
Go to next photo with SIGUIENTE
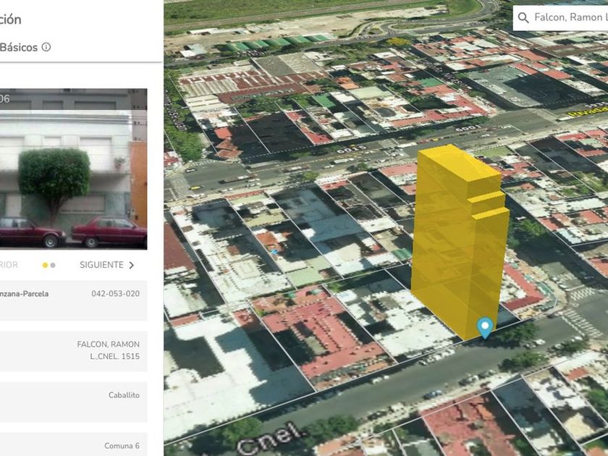coord(101,265)
